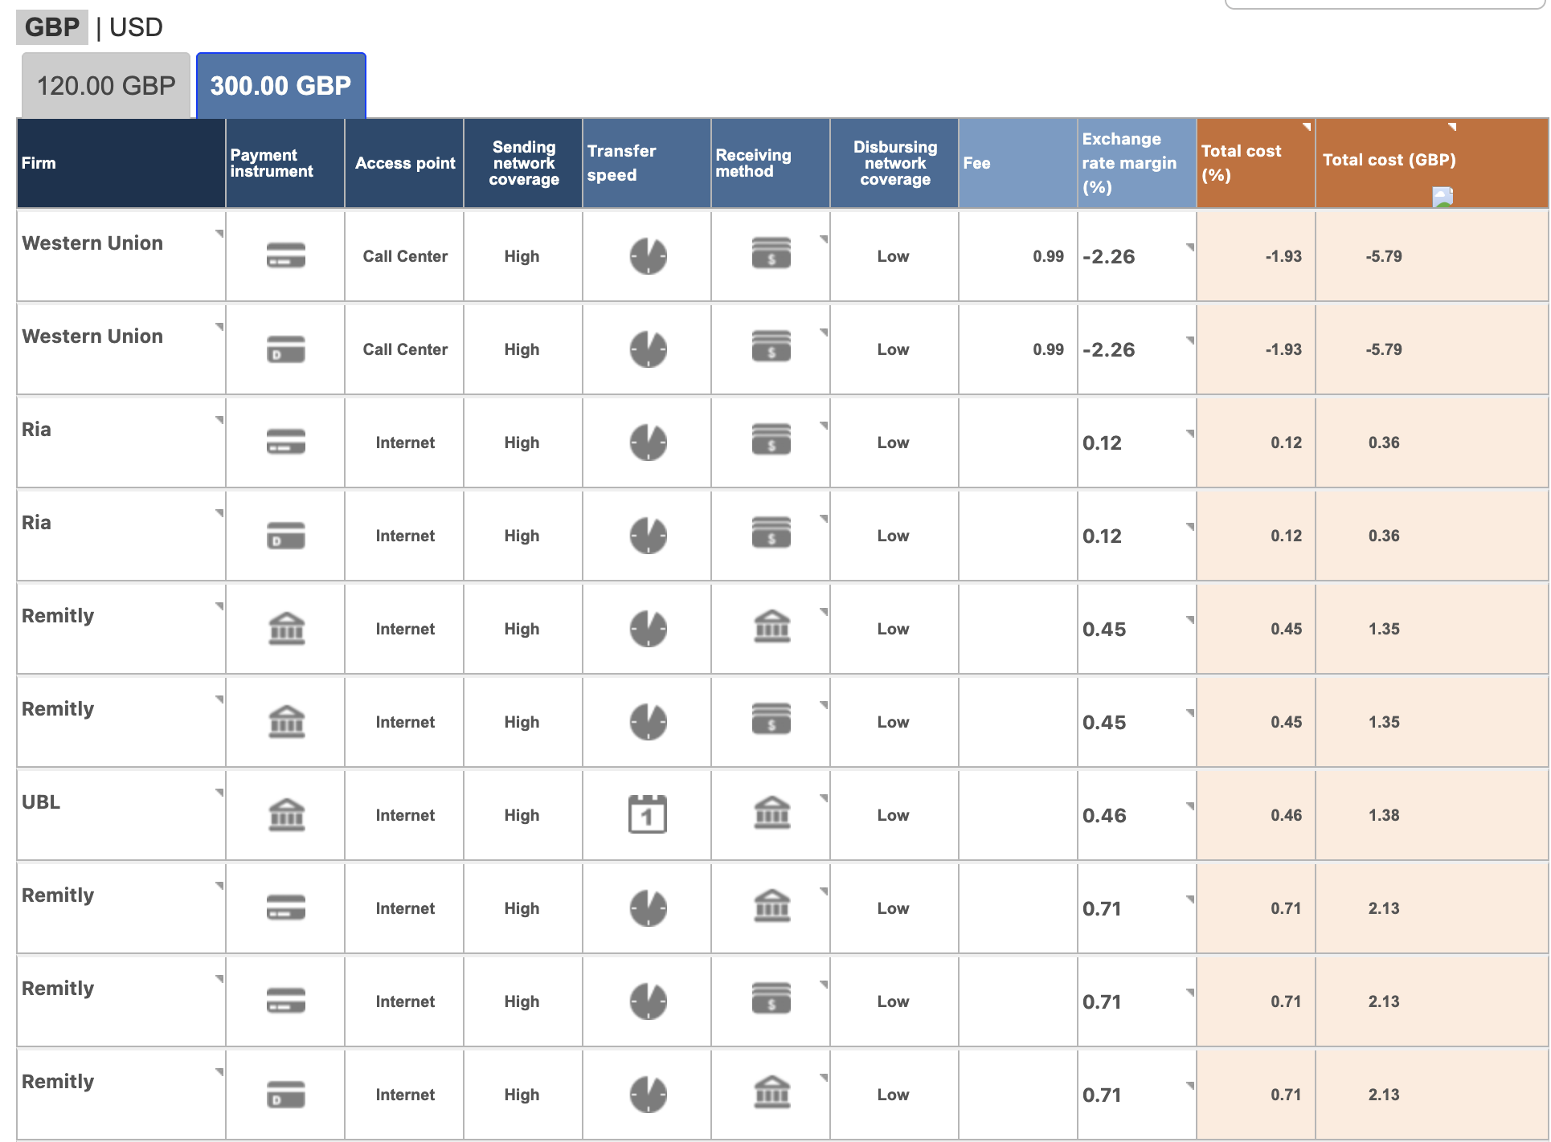
Task: Click credit card icon in first Western Union row
Action: point(285,256)
